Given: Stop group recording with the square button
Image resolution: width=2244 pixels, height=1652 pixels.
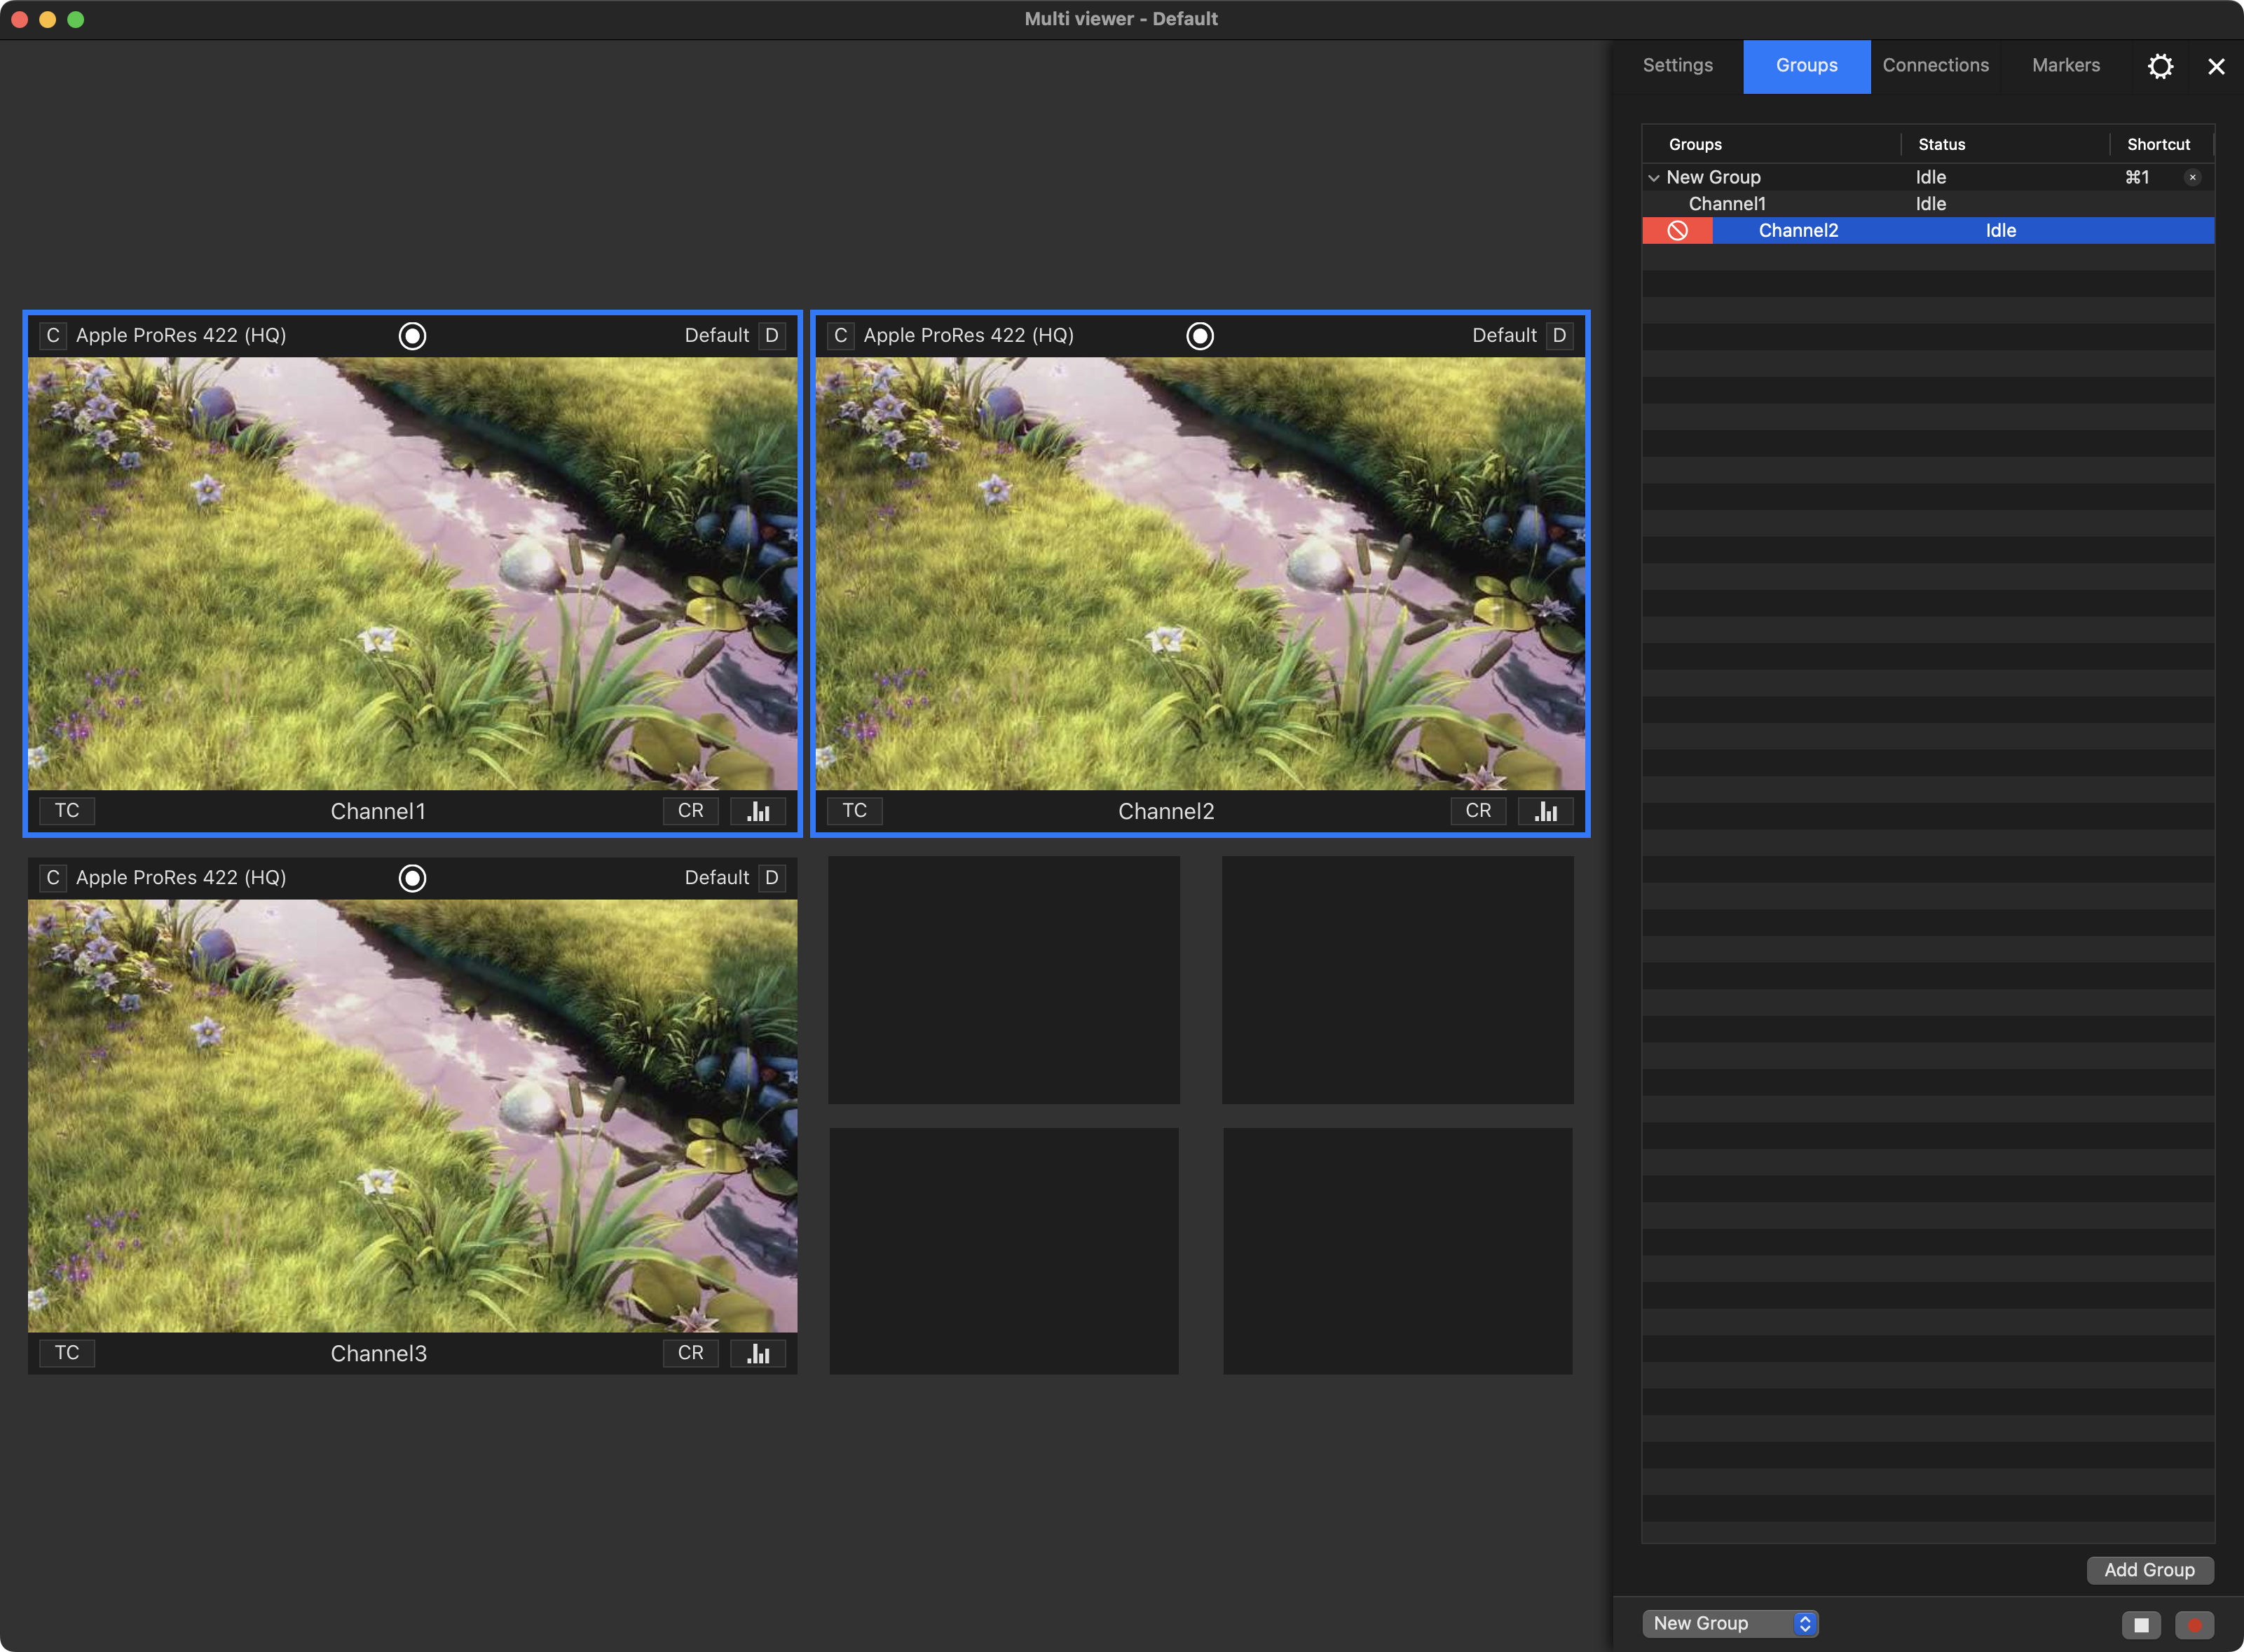Looking at the screenshot, I should (x=2141, y=1625).
